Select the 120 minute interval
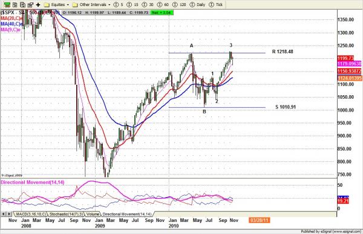The image size is (363, 234). [x=179, y=5]
